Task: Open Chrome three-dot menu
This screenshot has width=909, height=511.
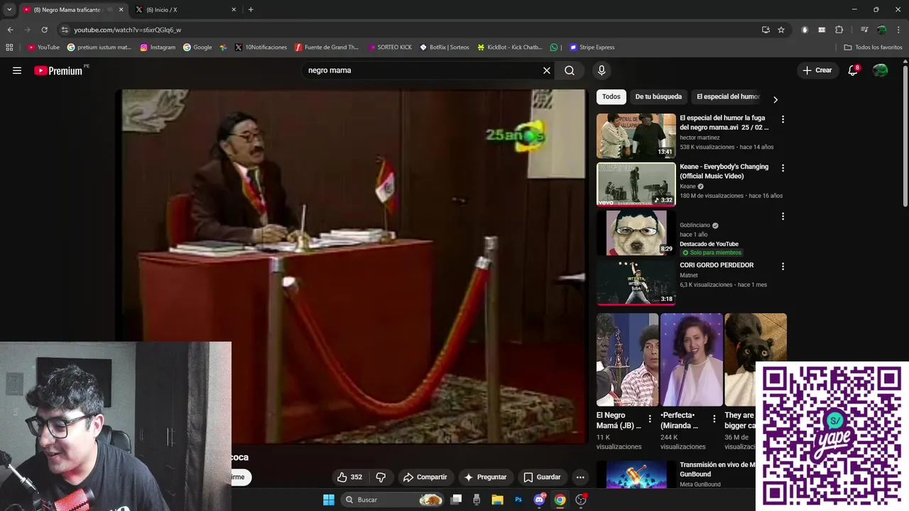Action: [x=898, y=30]
